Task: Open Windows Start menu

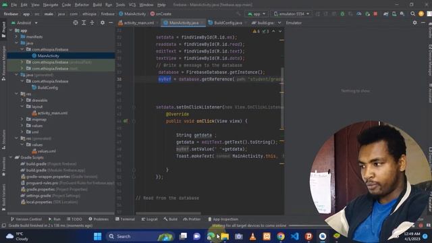Action: (x=97, y=236)
